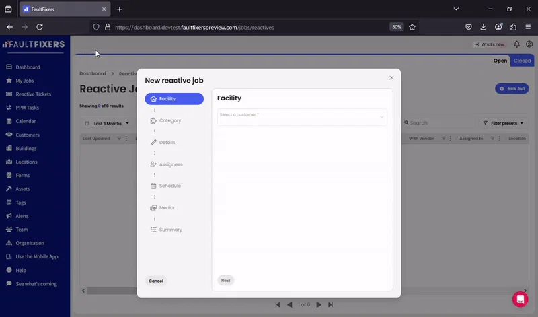Filter the With Vendor column

443,139
